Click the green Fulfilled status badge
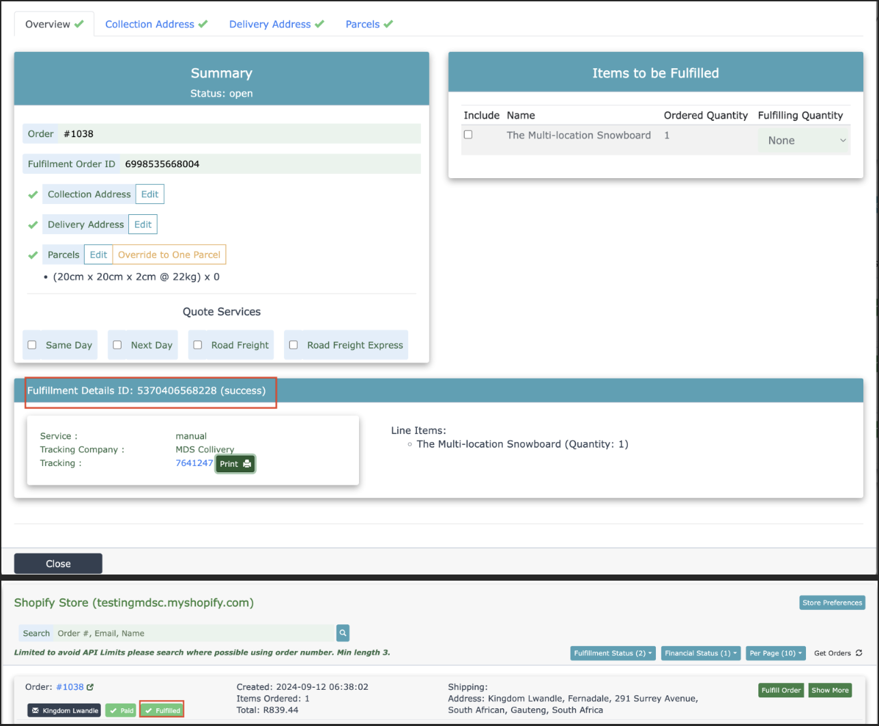 (162, 710)
